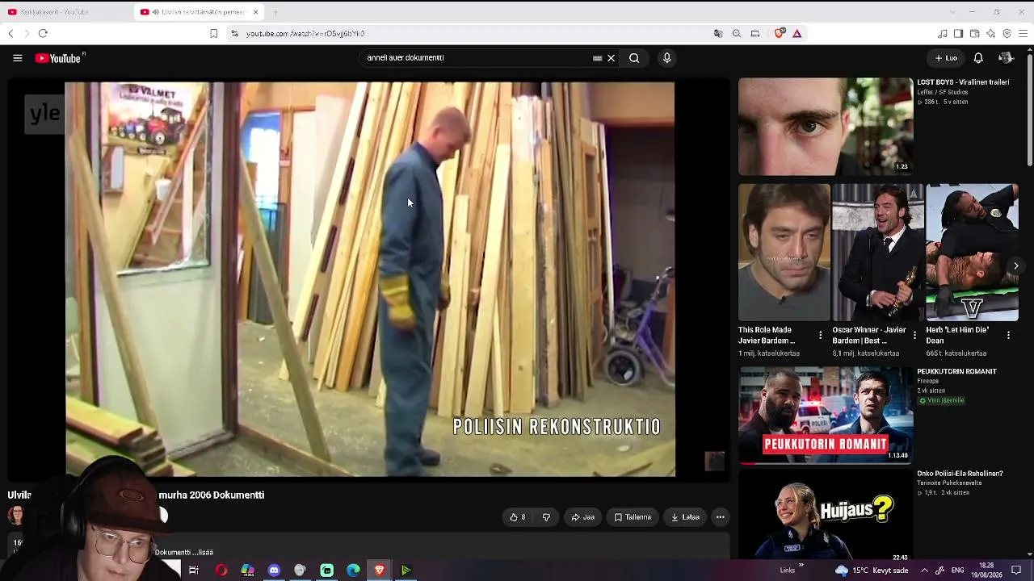This screenshot has height=581, width=1034.
Task: View site information in address bar
Action: point(234,33)
